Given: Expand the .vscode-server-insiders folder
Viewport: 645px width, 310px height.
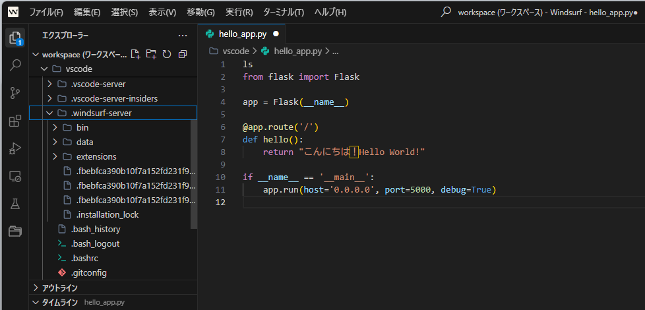Looking at the screenshot, I should pos(49,98).
